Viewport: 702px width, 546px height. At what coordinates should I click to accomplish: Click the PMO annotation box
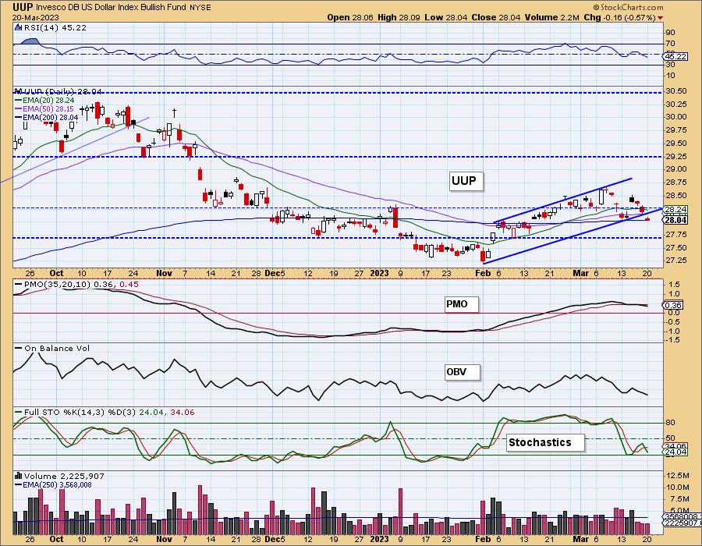(461, 304)
